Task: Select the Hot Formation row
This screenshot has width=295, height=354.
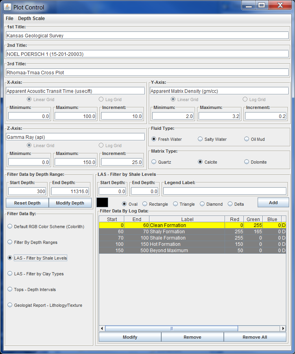Action: (x=192, y=244)
